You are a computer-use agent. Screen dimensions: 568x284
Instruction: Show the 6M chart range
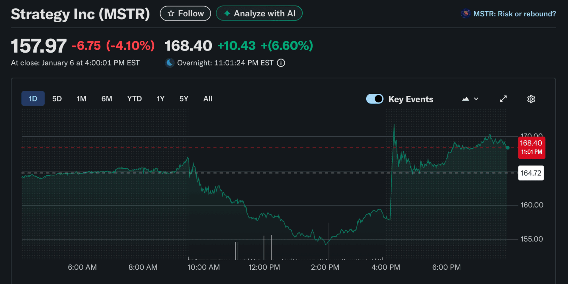pyautogui.click(x=107, y=99)
